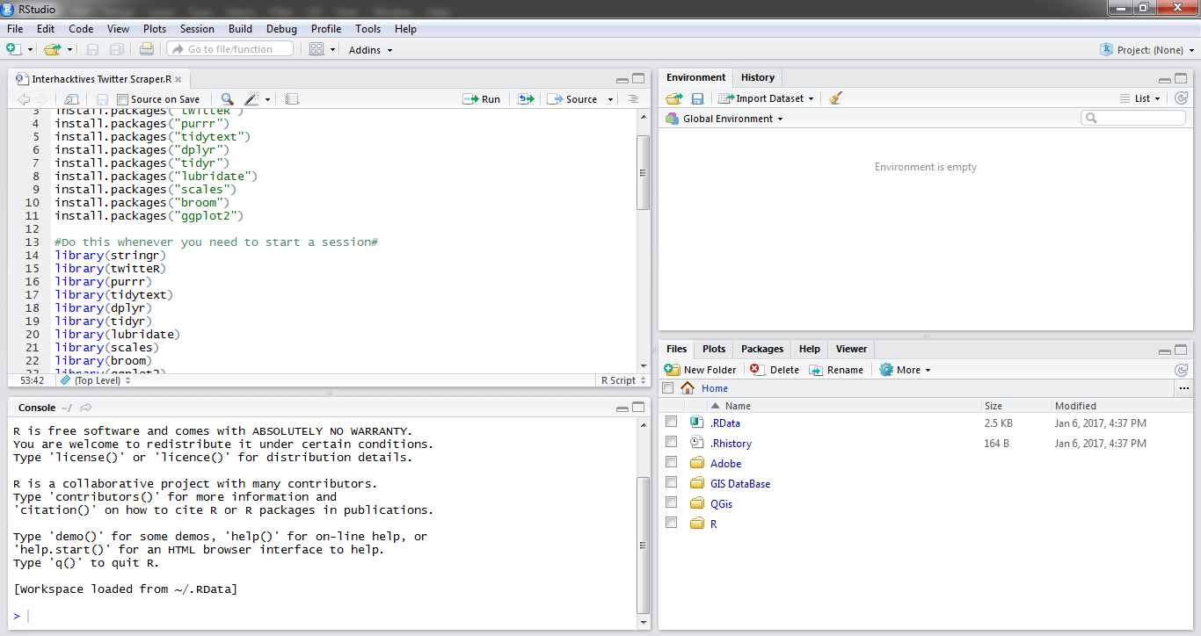1201x636 pixels.
Task: Open the Session menu
Action: 197,29
